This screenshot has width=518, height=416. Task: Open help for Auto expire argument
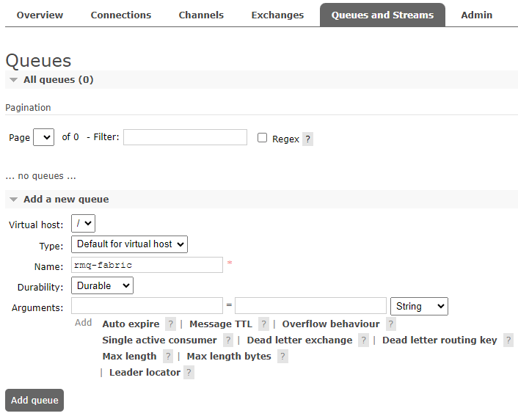[x=170, y=324]
